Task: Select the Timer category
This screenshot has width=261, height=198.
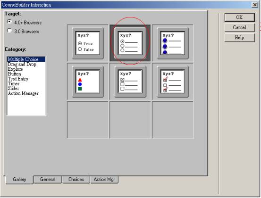Action: pos(14,83)
